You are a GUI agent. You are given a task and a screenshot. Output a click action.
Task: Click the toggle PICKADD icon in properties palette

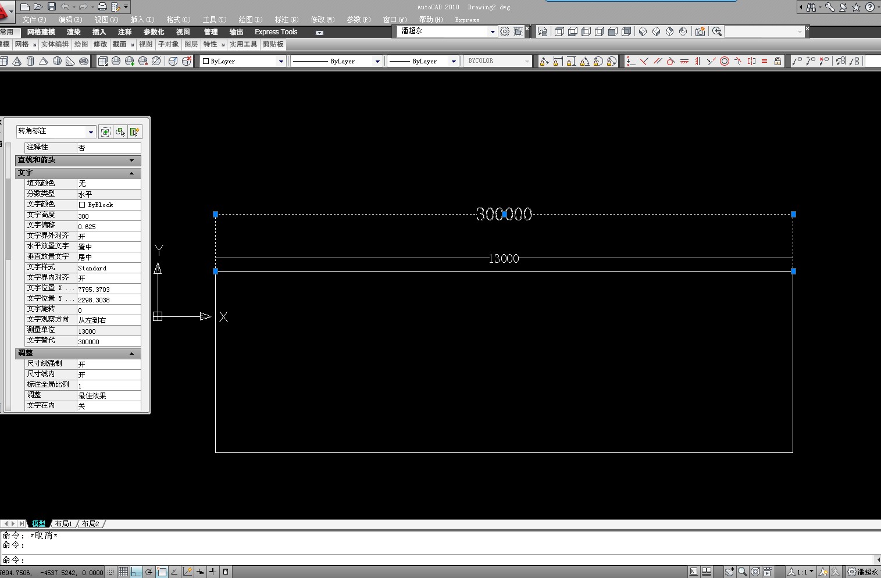tap(105, 132)
